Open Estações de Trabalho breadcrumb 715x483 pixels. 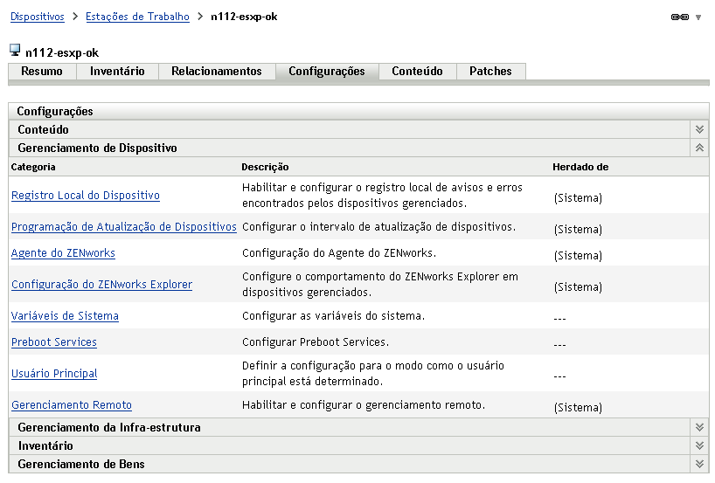tap(137, 17)
